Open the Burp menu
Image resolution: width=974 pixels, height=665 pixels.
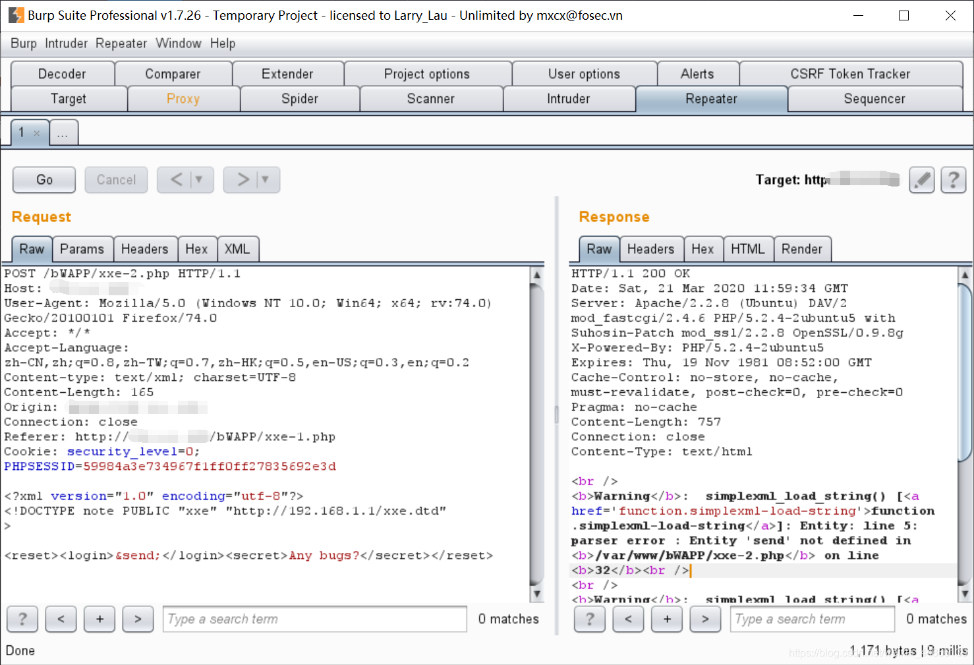[24, 43]
